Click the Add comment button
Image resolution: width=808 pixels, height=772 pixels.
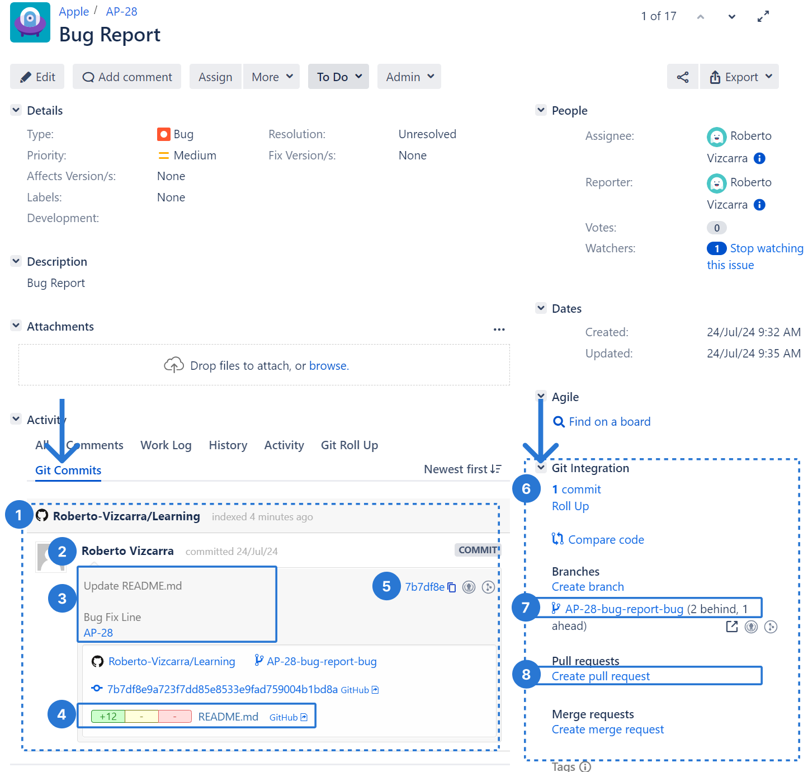pyautogui.click(x=127, y=77)
